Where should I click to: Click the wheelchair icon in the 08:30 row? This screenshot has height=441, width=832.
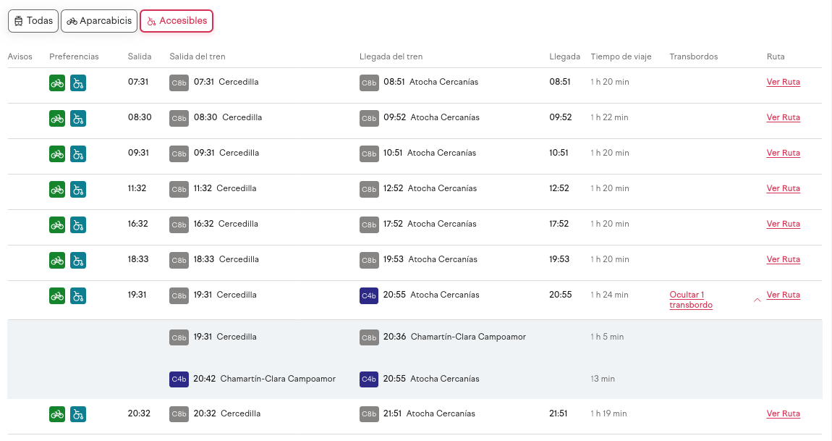tap(78, 118)
